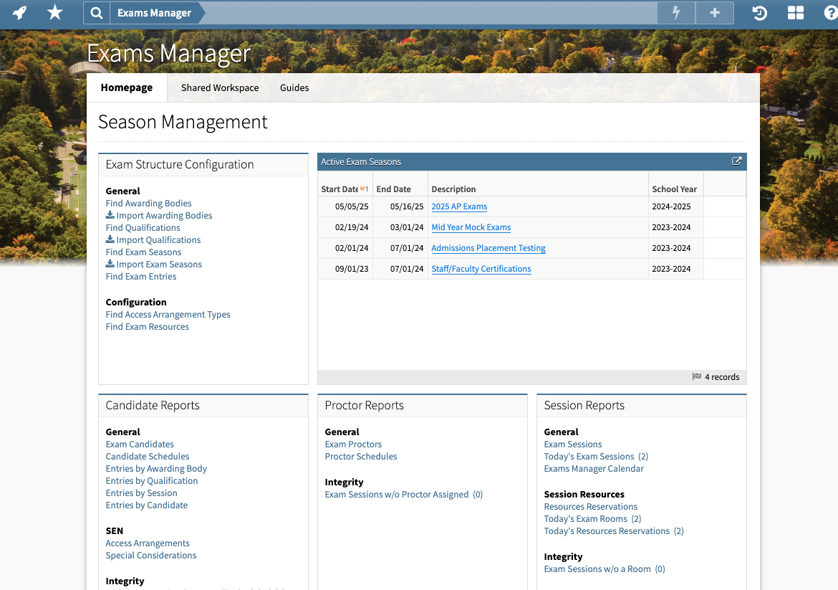Open the apps grid icon
The height and width of the screenshot is (590, 838).
(795, 12)
